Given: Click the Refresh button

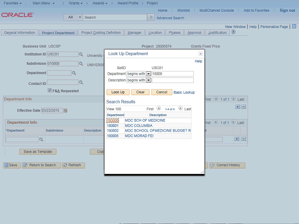Looking at the screenshot, I should click(x=73, y=165).
